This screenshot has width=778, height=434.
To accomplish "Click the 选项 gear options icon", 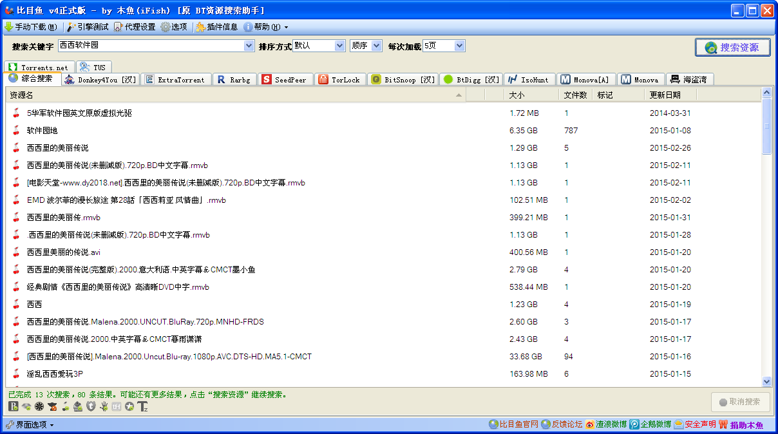I will point(166,27).
